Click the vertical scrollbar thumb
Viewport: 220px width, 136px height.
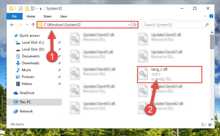(212, 42)
